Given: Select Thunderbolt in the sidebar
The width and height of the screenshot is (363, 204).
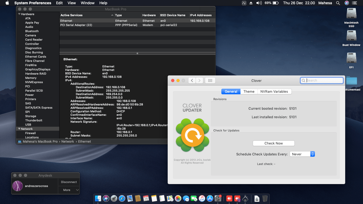Looking at the screenshot, I should pyautogui.click(x=34, y=120).
